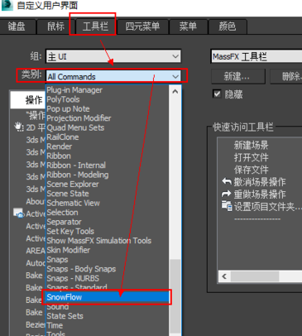Click the separator line entry in quick access list
The width and height of the screenshot is (302, 336).
click(x=257, y=219)
